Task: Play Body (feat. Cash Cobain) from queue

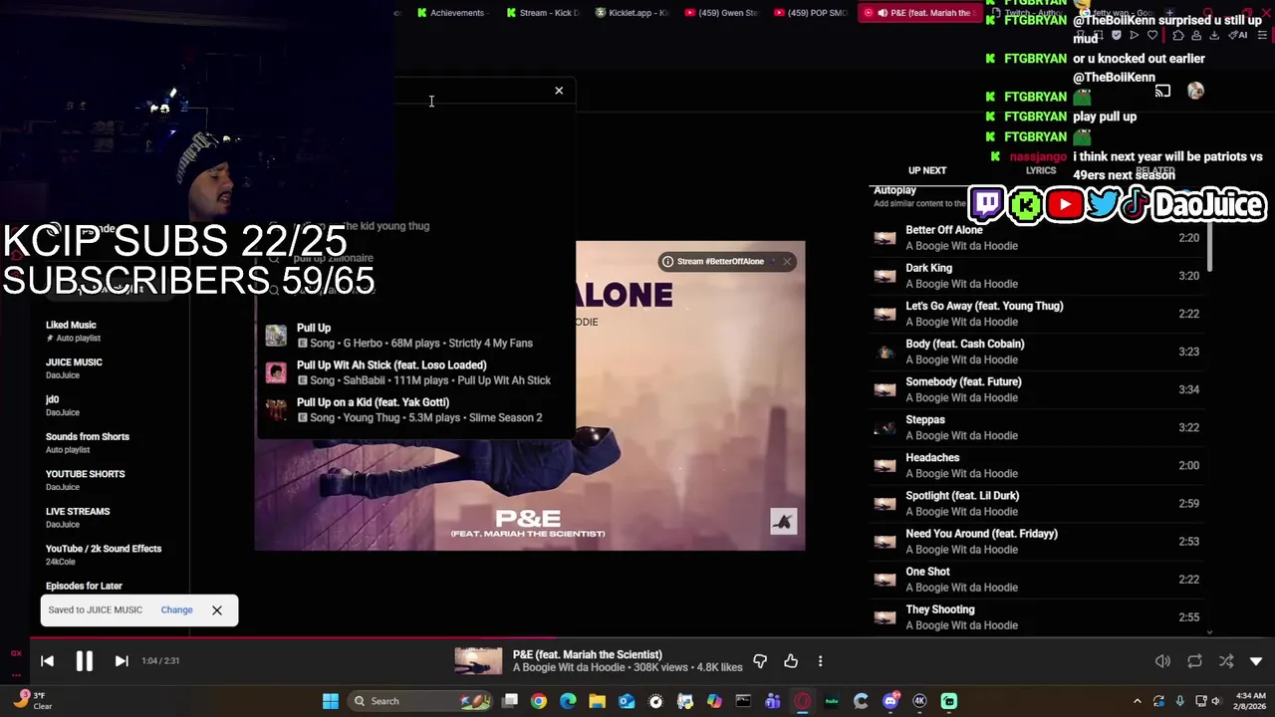Action: (x=1037, y=352)
